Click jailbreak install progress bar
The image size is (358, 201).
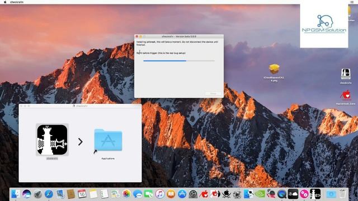pyautogui.click(x=179, y=61)
